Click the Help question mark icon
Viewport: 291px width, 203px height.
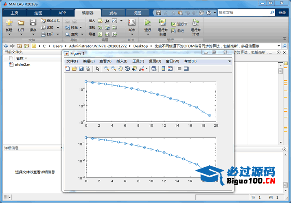[209, 13]
